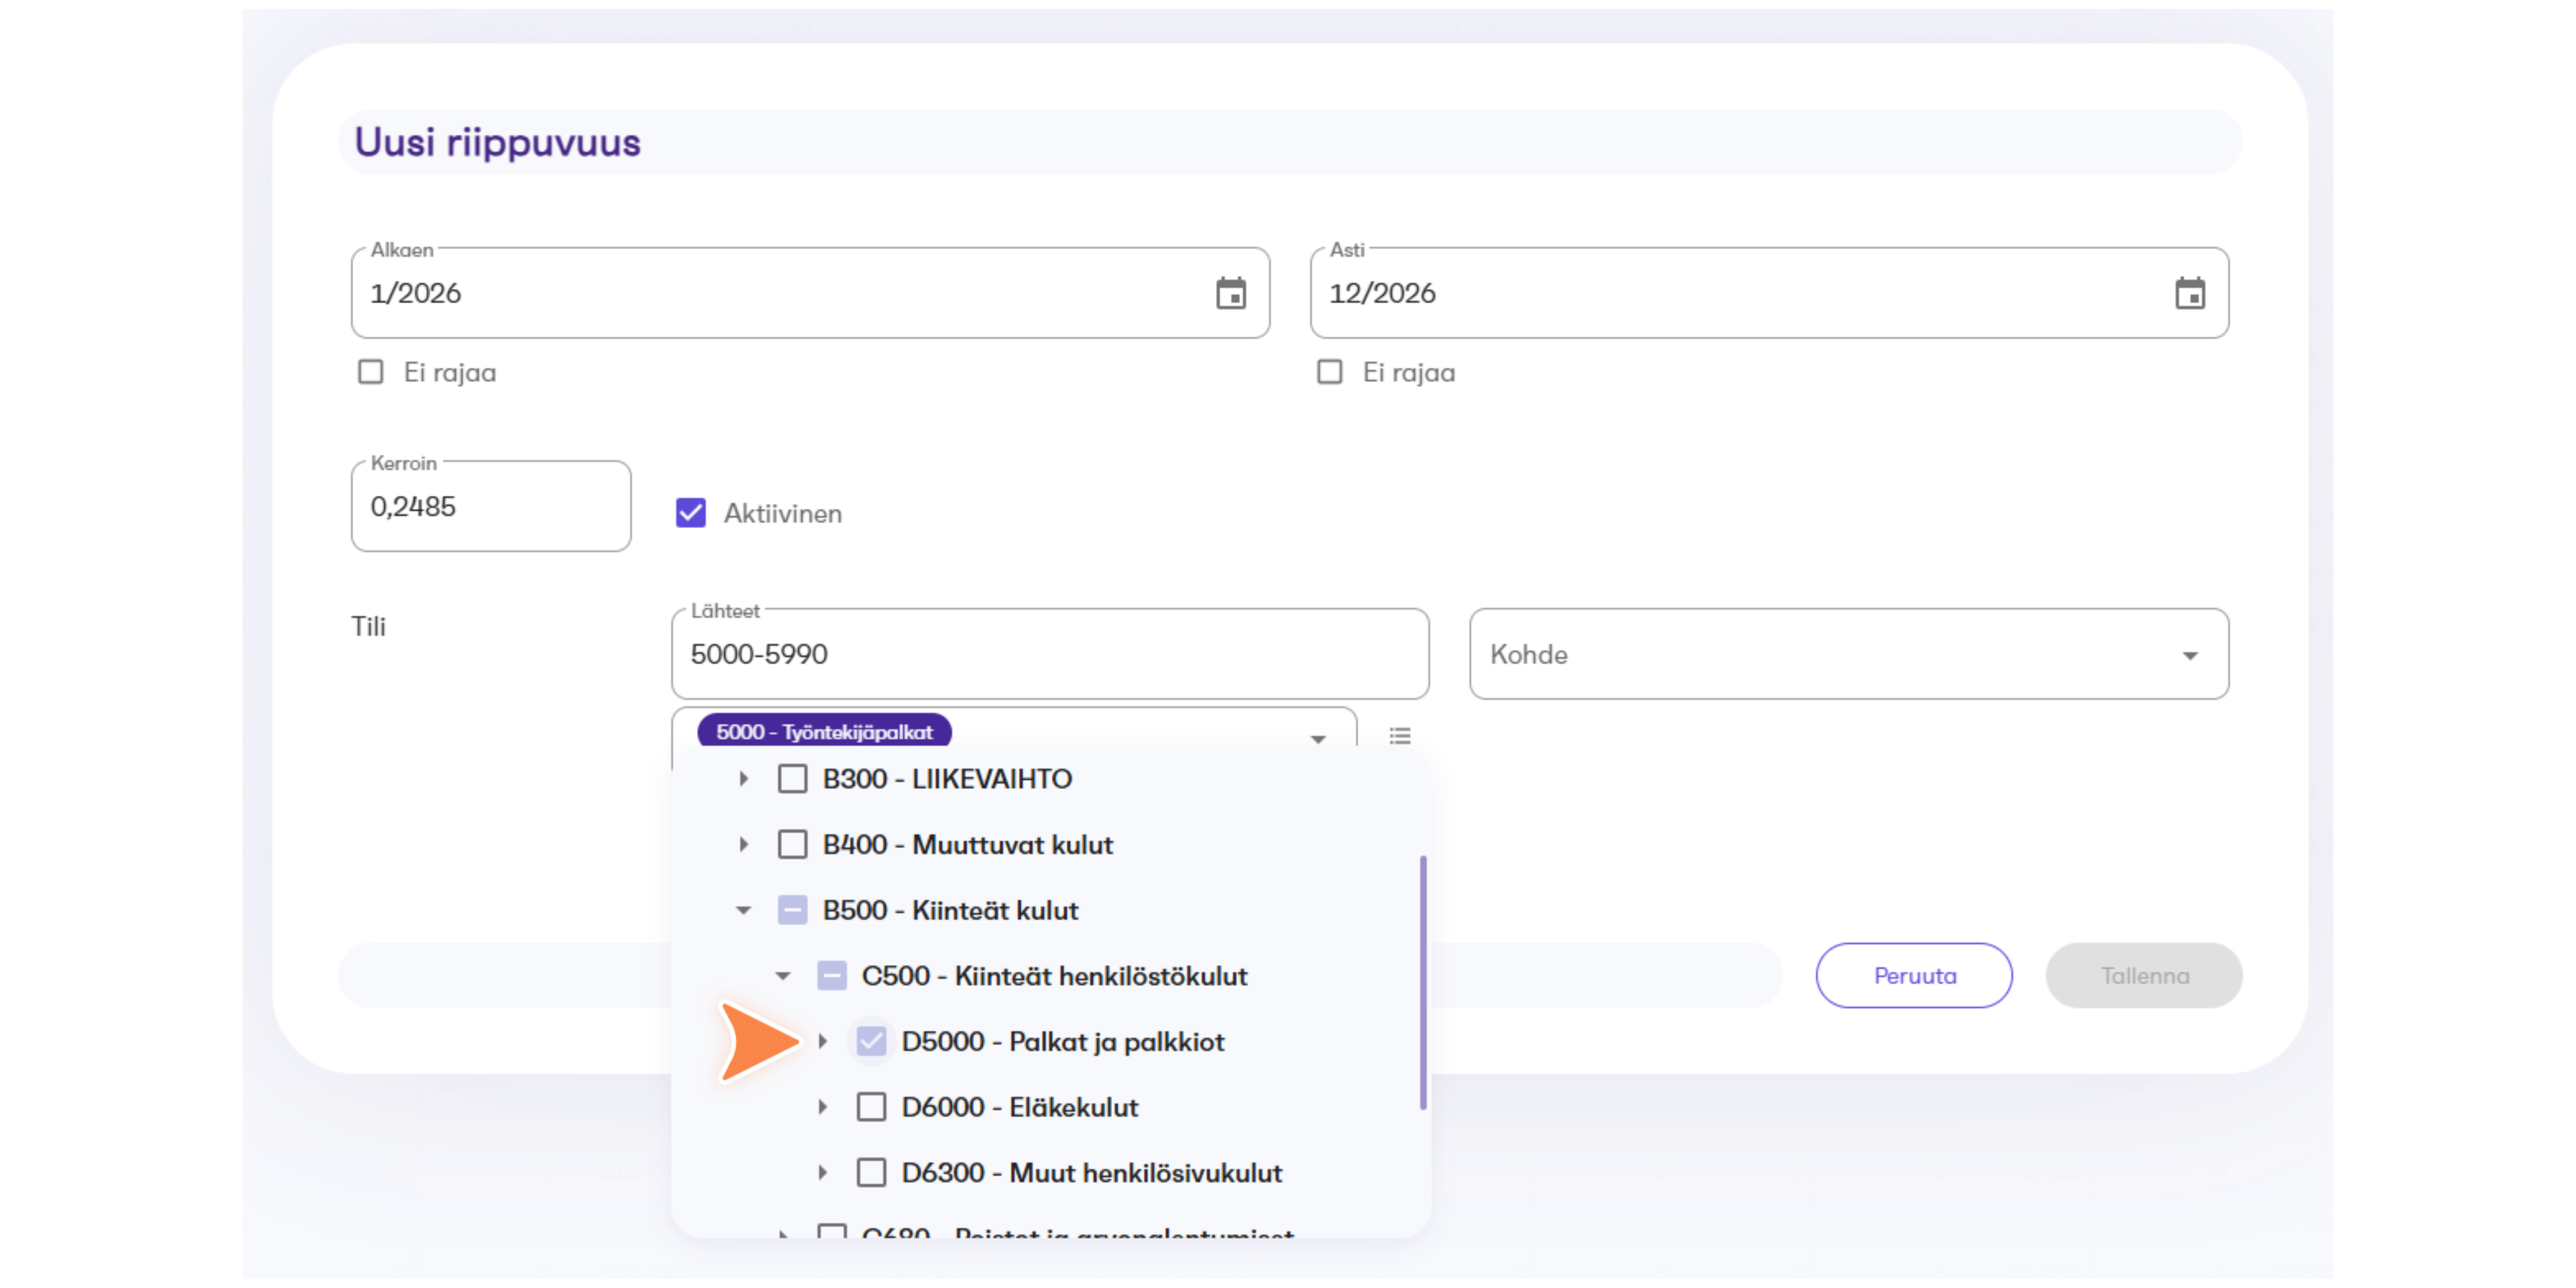The width and height of the screenshot is (2576, 1288).
Task: Edit the Kerroin value field
Action: (x=491, y=507)
